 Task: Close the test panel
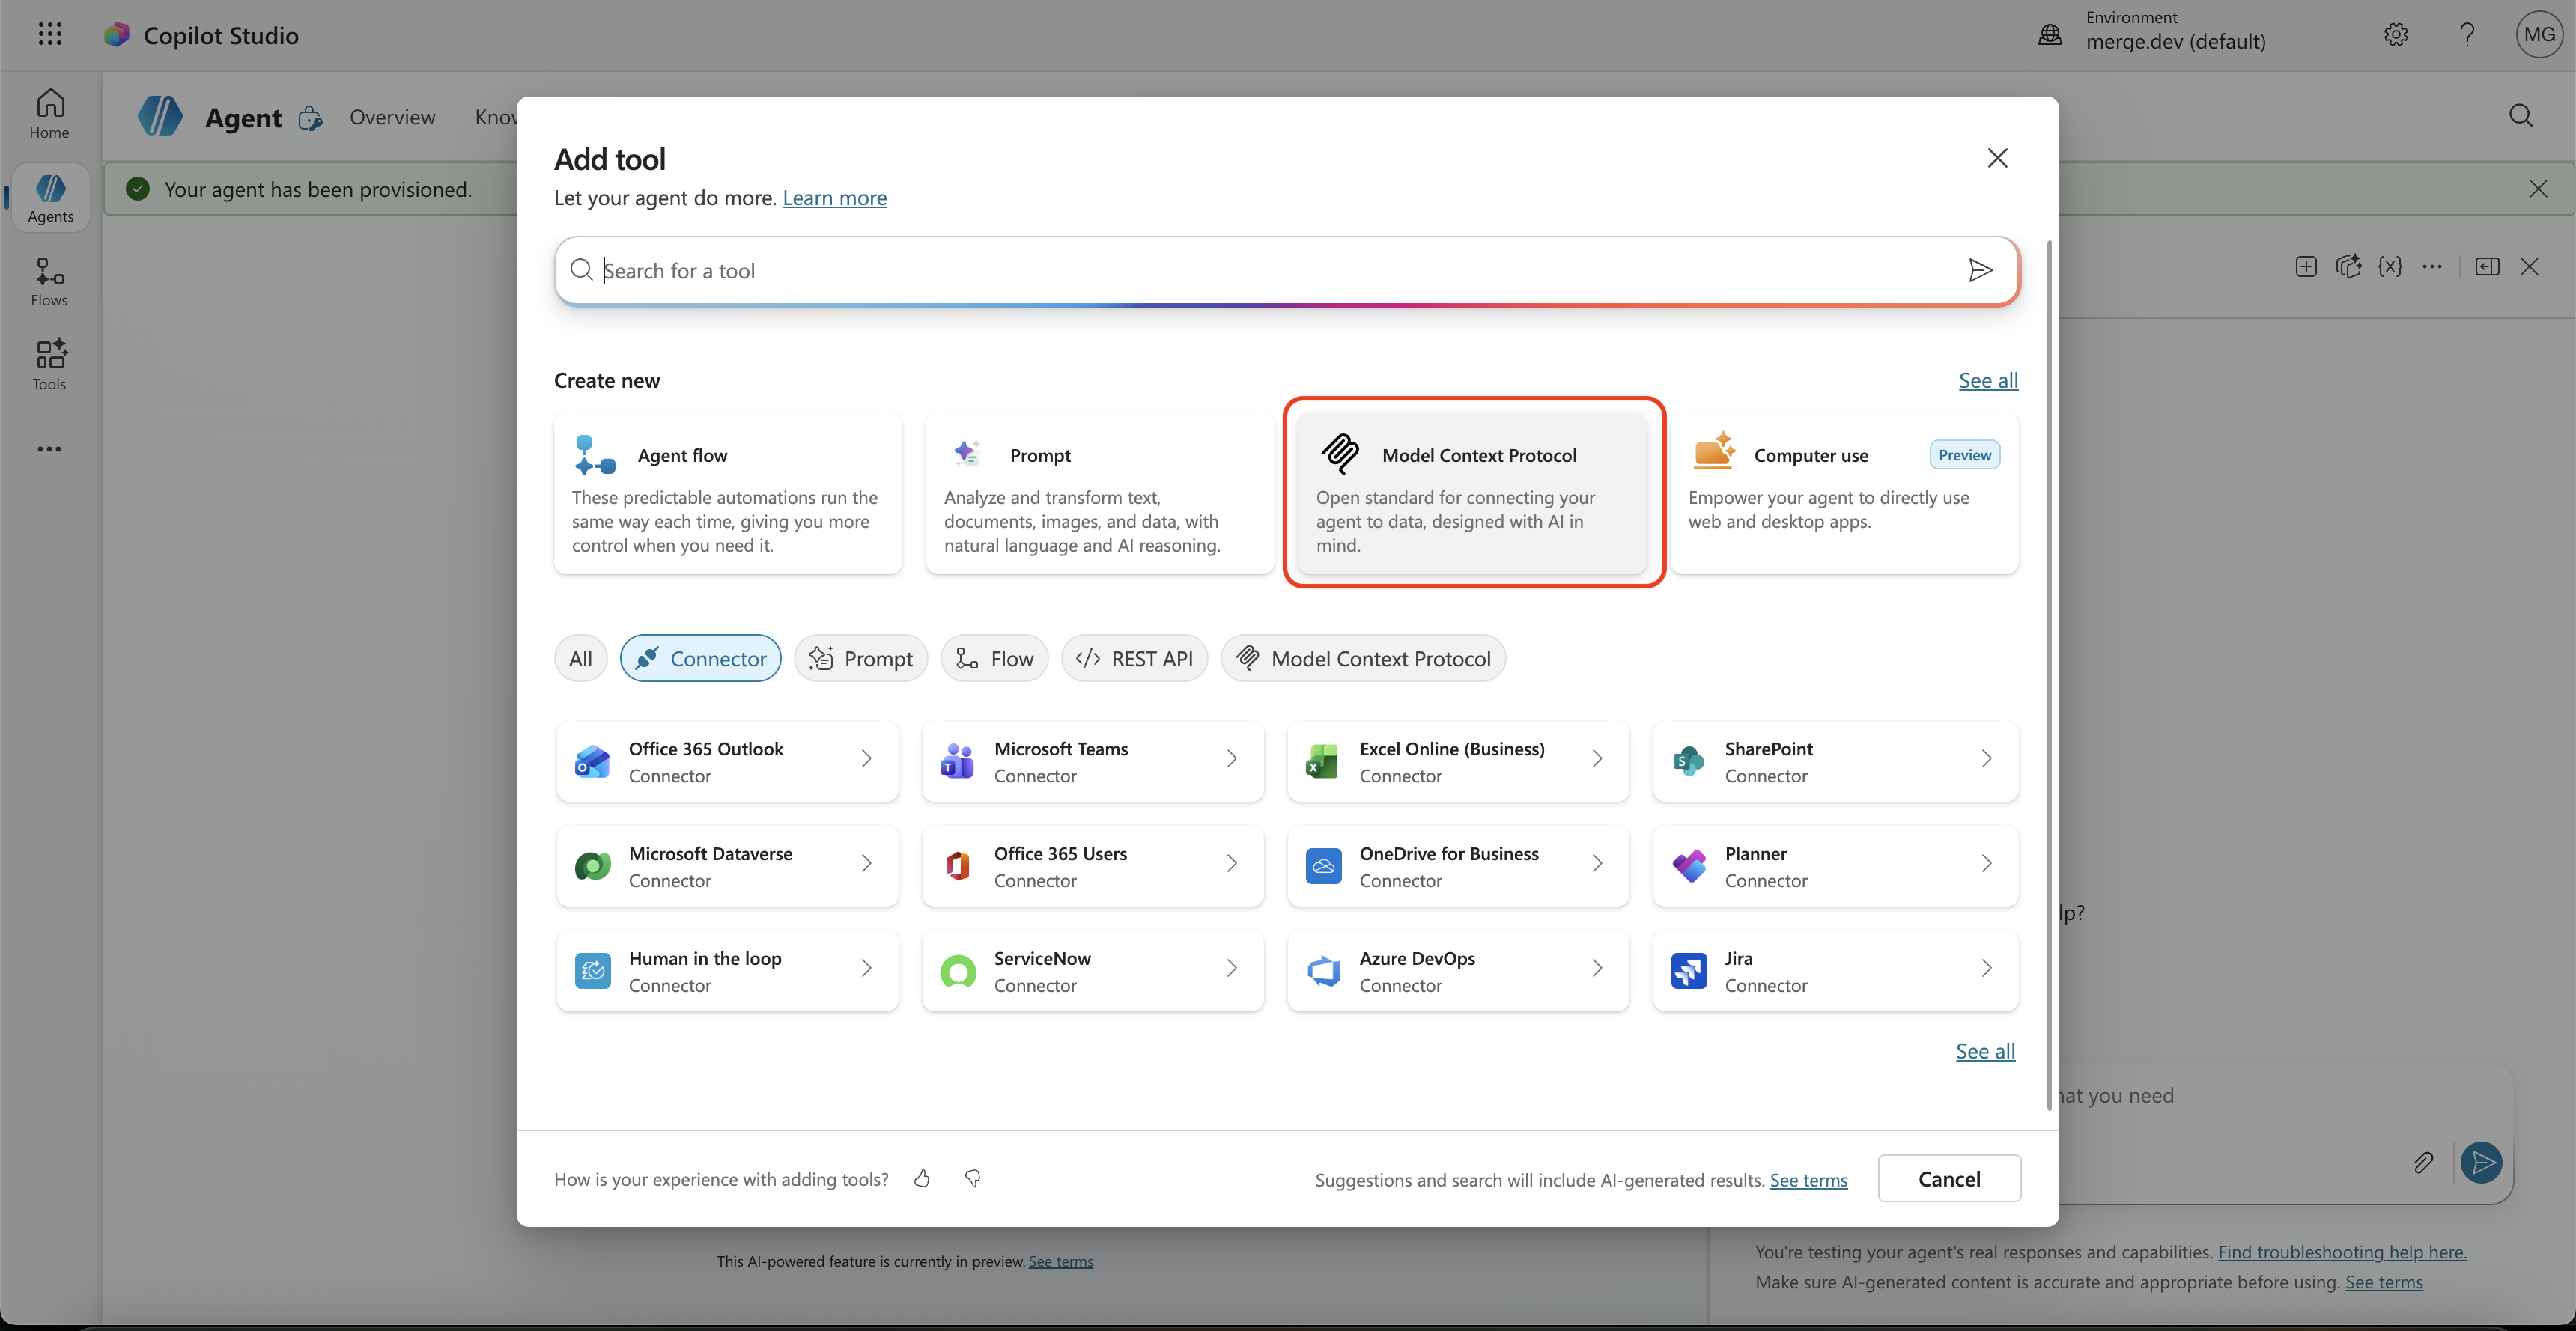pyautogui.click(x=2529, y=266)
